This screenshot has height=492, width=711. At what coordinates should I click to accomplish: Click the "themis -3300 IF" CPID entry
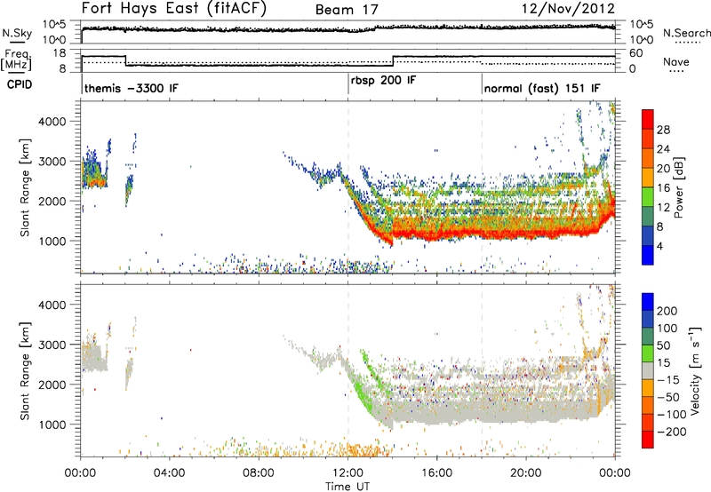(x=132, y=88)
